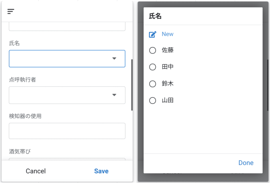Click the 検知器の使用 input field
This screenshot has height=183, width=270.
coord(67,131)
